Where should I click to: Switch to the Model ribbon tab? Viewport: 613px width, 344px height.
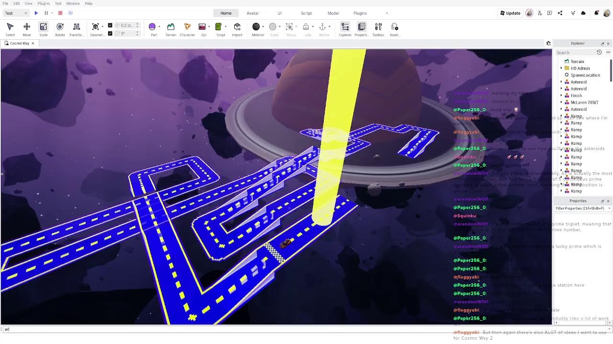333,13
